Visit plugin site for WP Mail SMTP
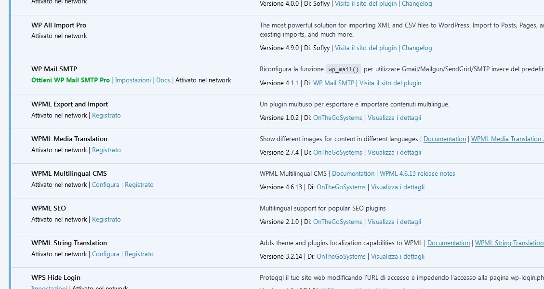 pos(390,83)
